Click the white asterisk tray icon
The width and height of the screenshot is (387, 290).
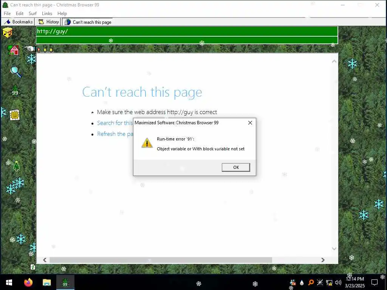pos(320,282)
